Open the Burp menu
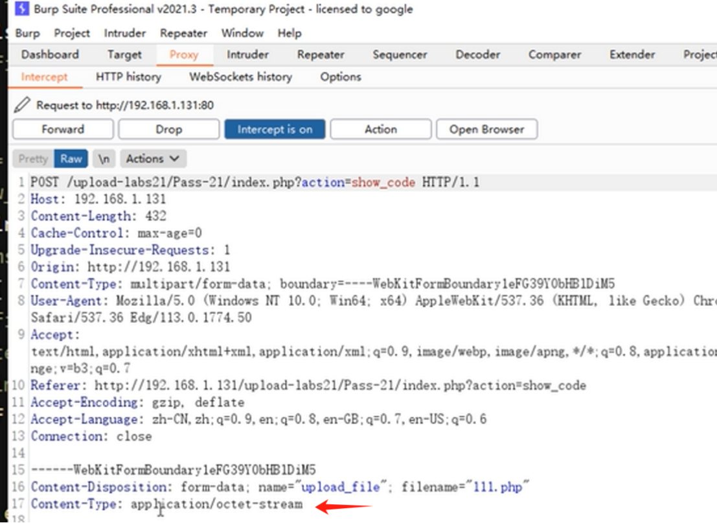 (27, 33)
